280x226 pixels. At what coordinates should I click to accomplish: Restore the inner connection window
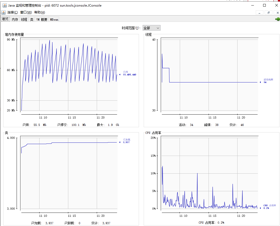(x=268, y=13)
